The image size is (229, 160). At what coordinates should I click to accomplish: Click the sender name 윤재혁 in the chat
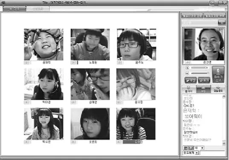click(x=190, y=111)
